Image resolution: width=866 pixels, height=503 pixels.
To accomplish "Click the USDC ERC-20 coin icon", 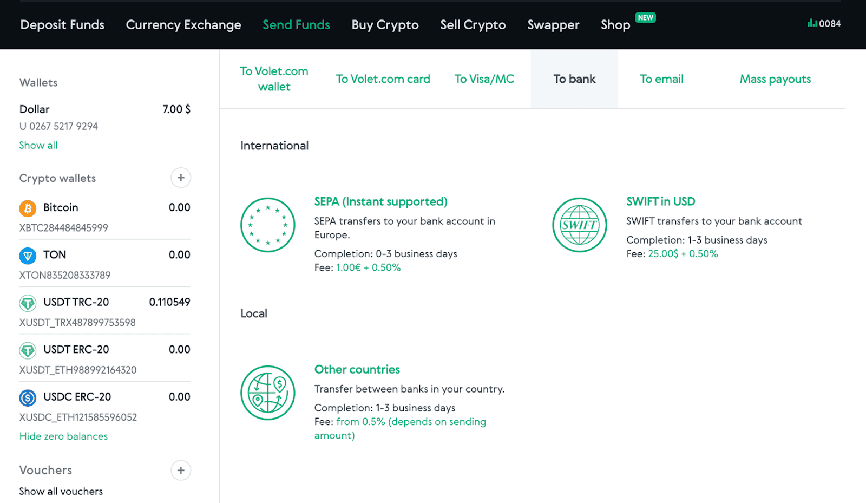I will [x=28, y=397].
